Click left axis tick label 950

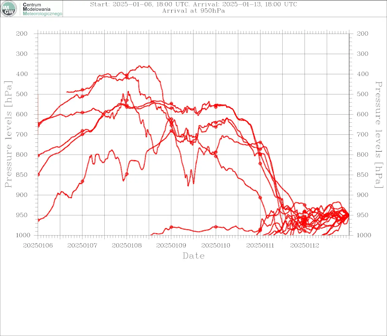pos(22,215)
